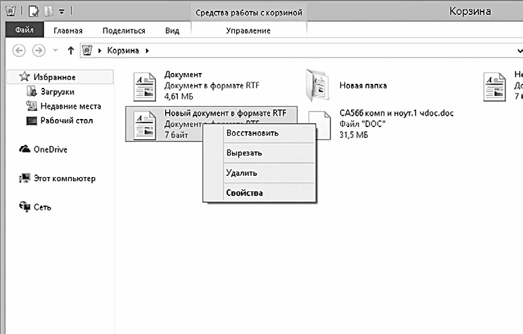Image resolution: width=523 pixels, height=334 pixels.
Task: Click the Документ RTF file icon
Action: (144, 87)
